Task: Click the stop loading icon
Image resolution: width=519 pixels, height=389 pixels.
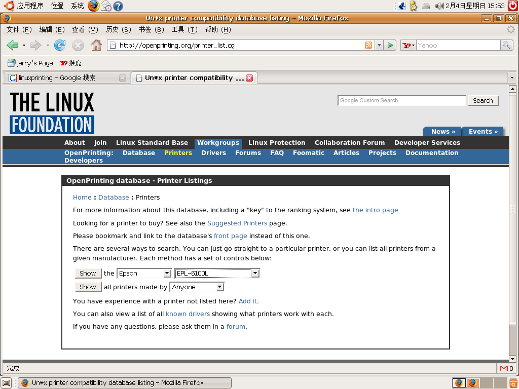Action: pyautogui.click(x=78, y=45)
